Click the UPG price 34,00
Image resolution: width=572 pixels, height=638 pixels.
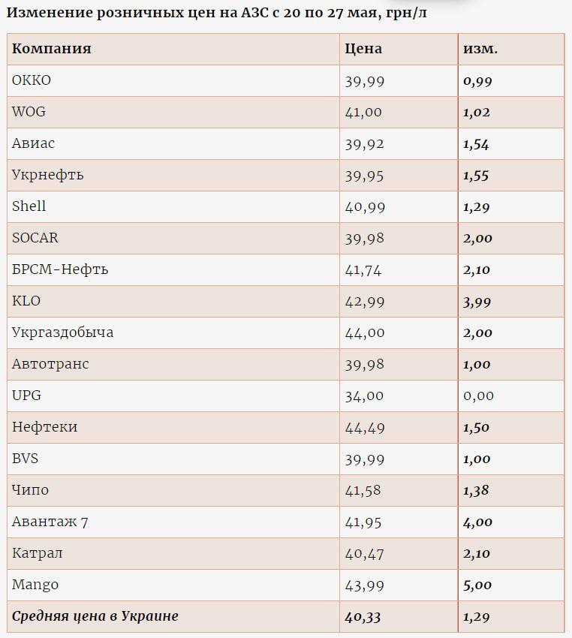(363, 396)
